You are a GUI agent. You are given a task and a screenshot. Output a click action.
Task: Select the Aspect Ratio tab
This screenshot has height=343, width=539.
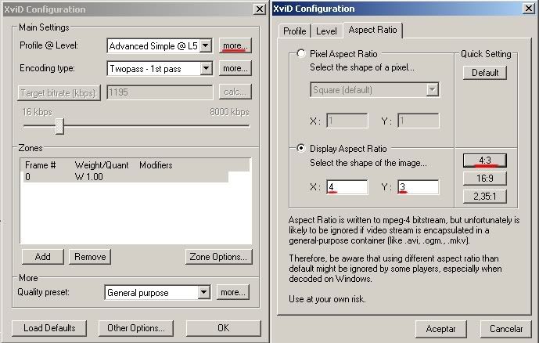[372, 30]
